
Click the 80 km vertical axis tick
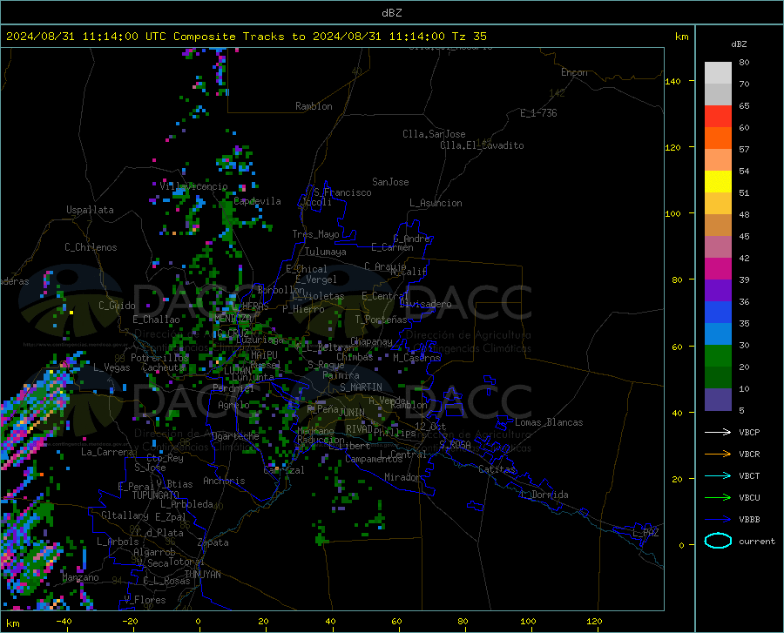[x=677, y=279]
